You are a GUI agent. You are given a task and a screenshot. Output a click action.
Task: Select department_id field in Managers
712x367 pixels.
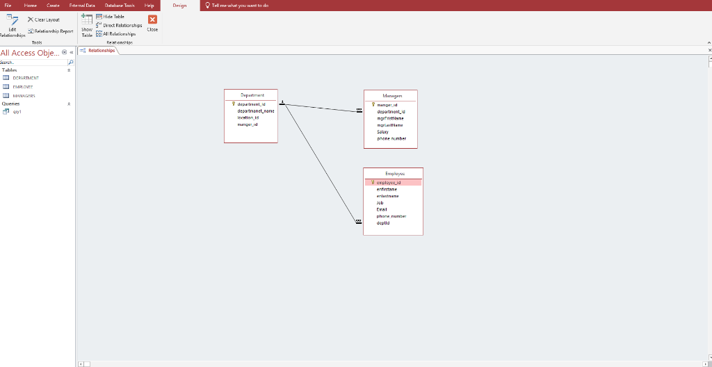tap(391, 112)
